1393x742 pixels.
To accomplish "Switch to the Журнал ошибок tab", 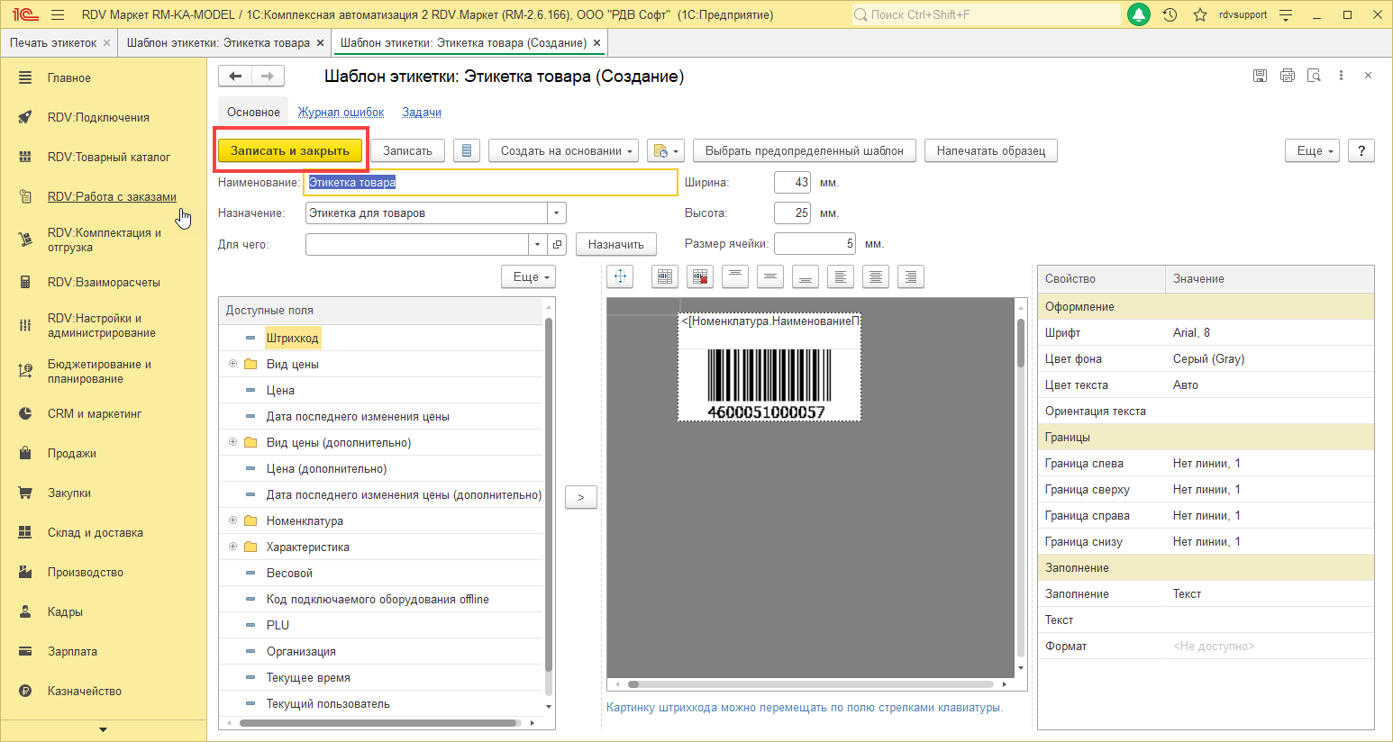I will 341,113.
